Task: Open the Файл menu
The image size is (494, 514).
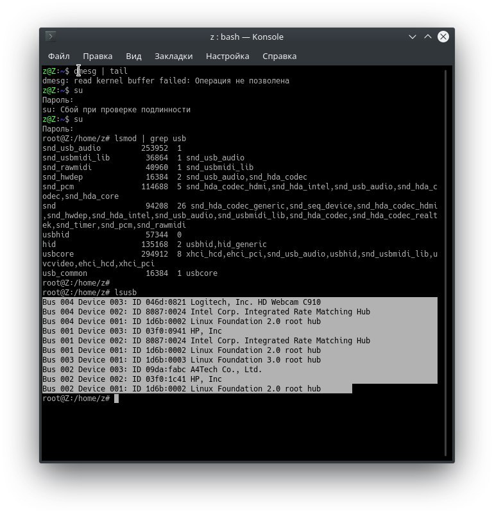Action: pos(59,56)
